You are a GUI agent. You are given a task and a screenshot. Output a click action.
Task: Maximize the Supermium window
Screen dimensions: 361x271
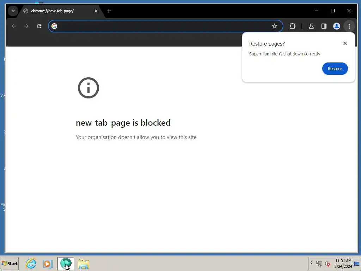point(333,11)
